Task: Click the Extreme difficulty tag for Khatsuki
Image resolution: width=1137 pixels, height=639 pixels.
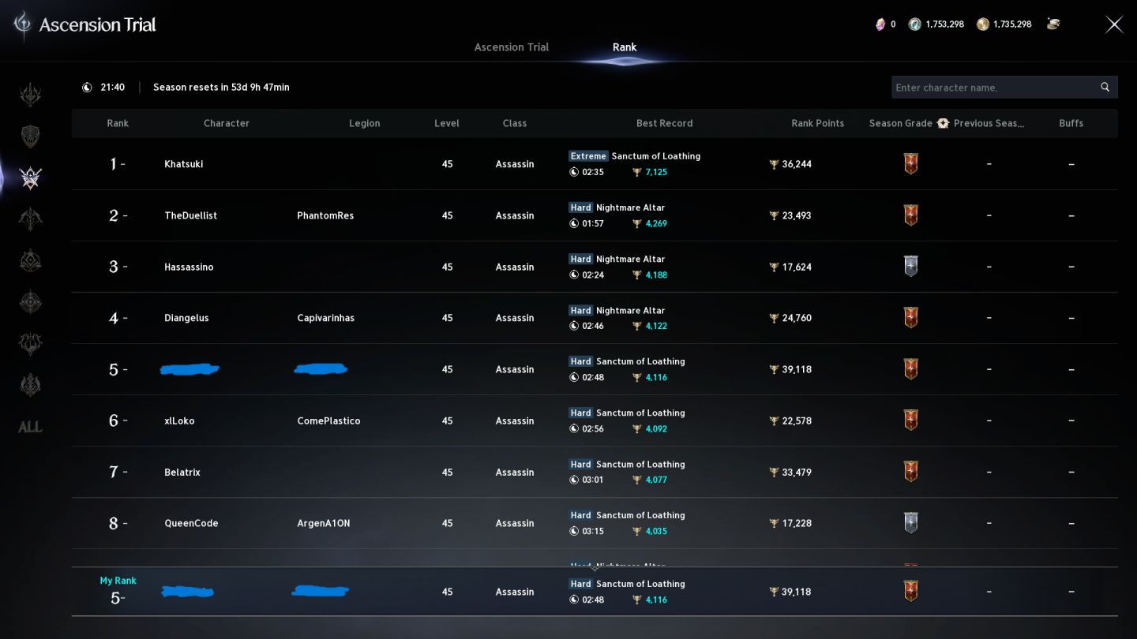Action: click(588, 156)
